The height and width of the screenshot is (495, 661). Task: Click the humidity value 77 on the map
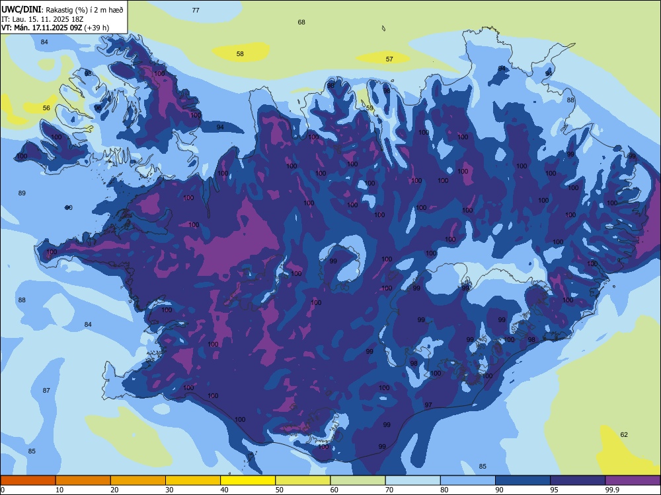[196, 10]
